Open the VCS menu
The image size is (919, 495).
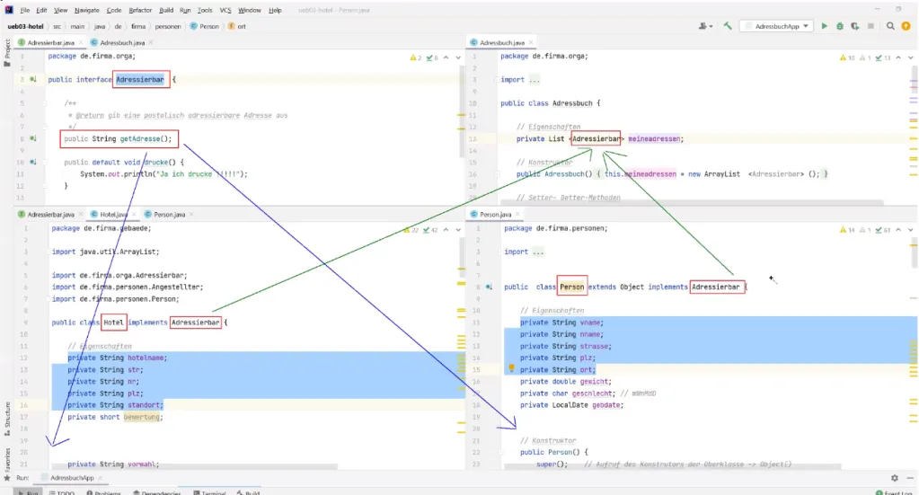point(225,10)
